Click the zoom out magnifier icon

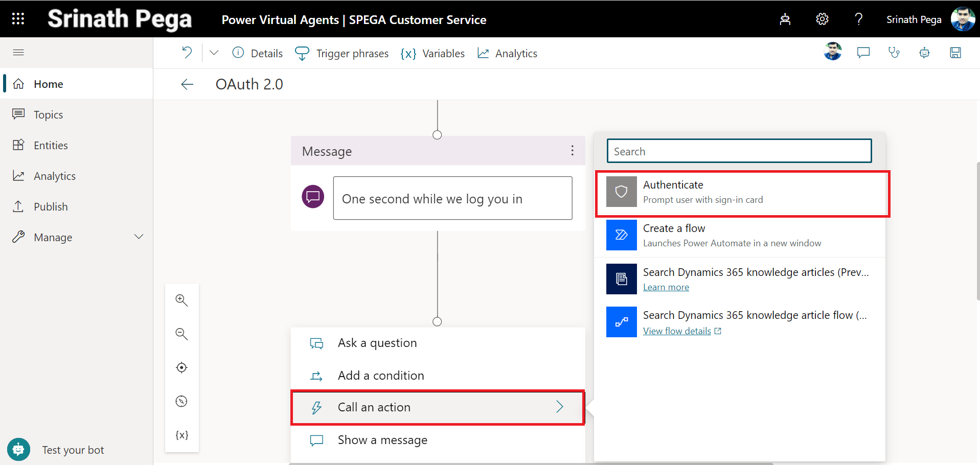click(x=181, y=334)
